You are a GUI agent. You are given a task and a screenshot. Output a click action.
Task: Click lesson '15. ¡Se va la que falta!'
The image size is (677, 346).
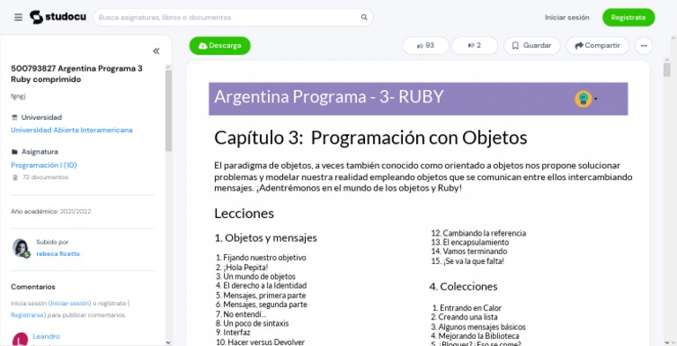(467, 261)
